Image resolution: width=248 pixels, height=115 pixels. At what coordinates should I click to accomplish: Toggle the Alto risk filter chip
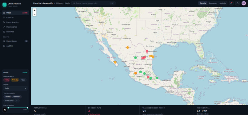7,80
